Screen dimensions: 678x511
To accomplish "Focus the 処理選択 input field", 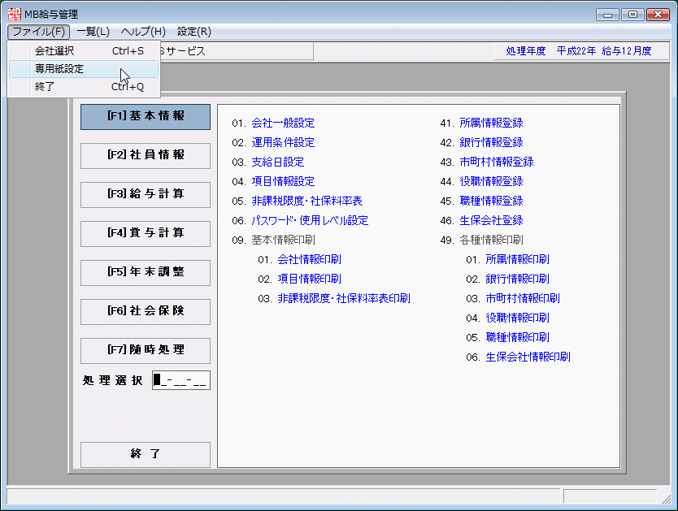I will click(x=181, y=380).
